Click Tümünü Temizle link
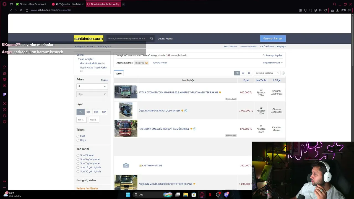The height and width of the screenshot is (199, 354). (x=160, y=63)
